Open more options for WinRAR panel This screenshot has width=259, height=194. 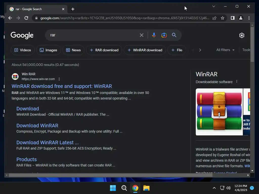[237, 82]
